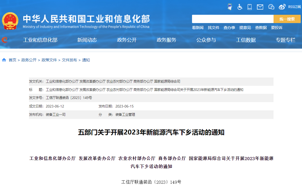Click the home icon in the breadcrumb
302x185 pixels.
point(4,60)
